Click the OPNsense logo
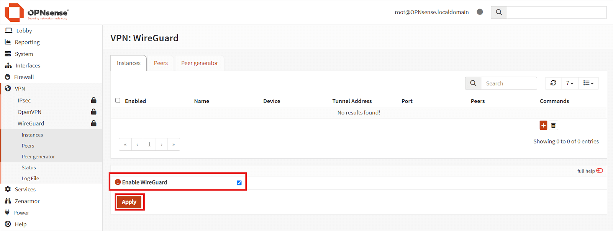 coord(37,12)
